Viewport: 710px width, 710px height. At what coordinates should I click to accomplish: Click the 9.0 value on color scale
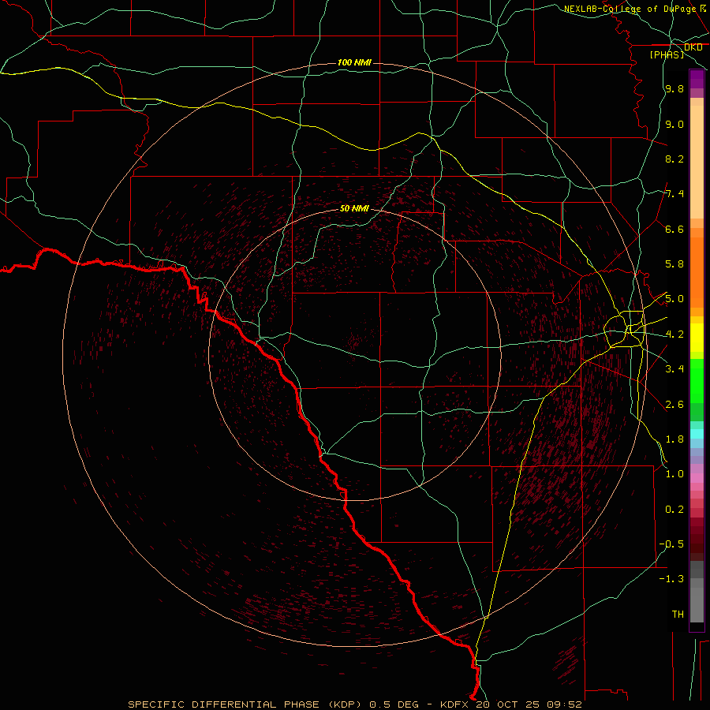coord(674,124)
